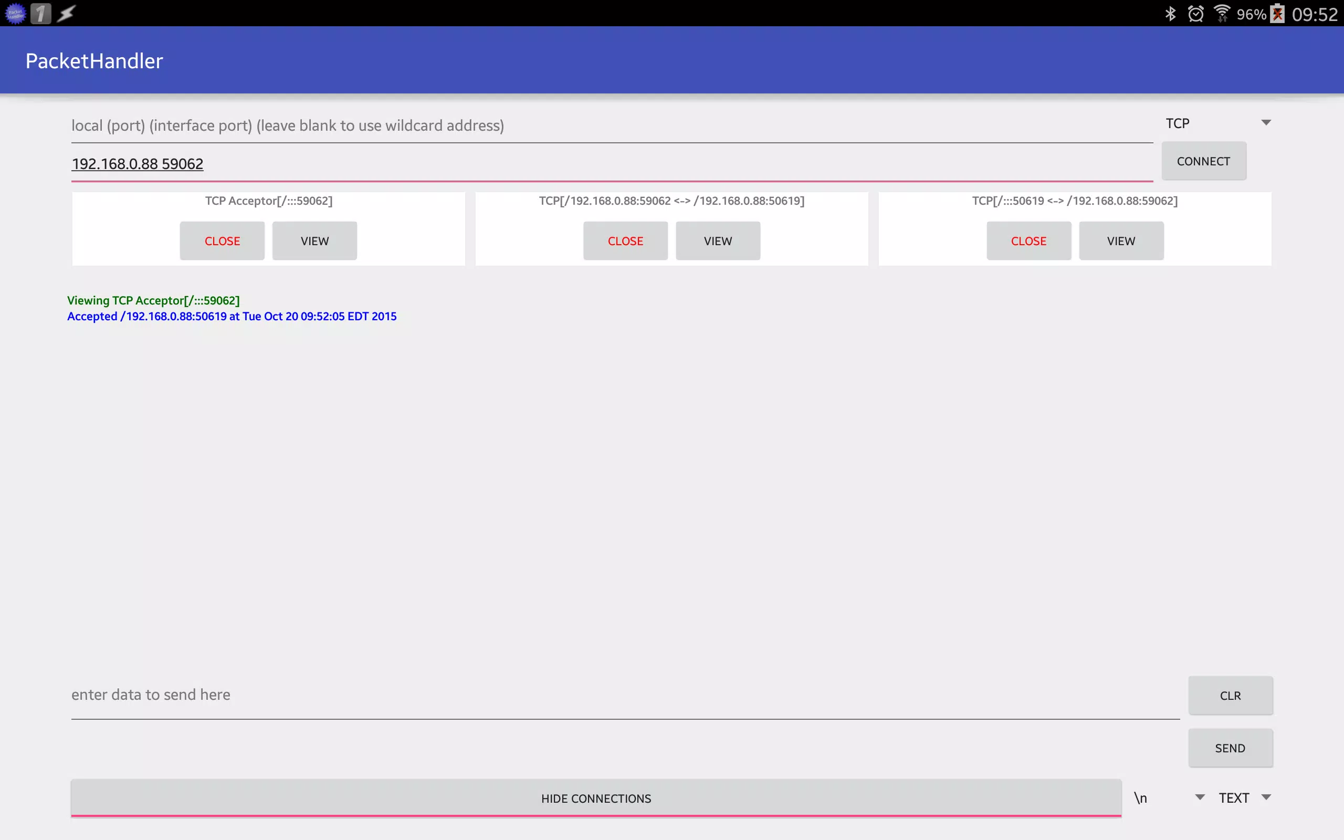View the TCP Acceptor 59062 connection

pos(314,241)
